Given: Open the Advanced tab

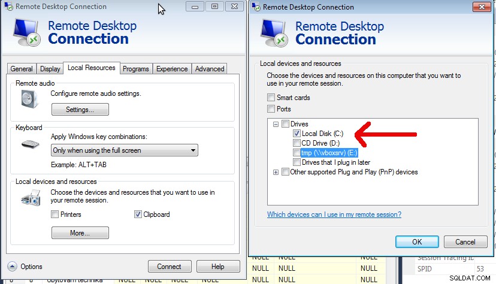Looking at the screenshot, I should (210, 69).
